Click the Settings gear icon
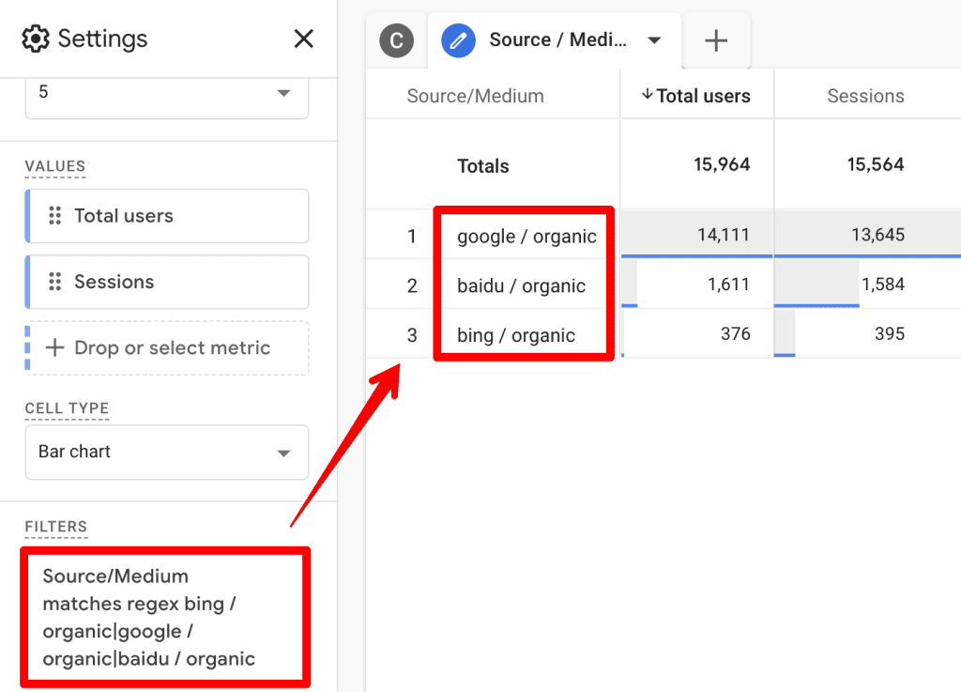 35,38
